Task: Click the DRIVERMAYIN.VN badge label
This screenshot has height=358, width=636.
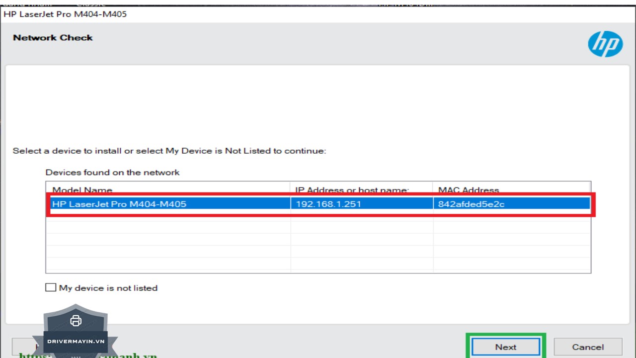Action: coord(76,342)
